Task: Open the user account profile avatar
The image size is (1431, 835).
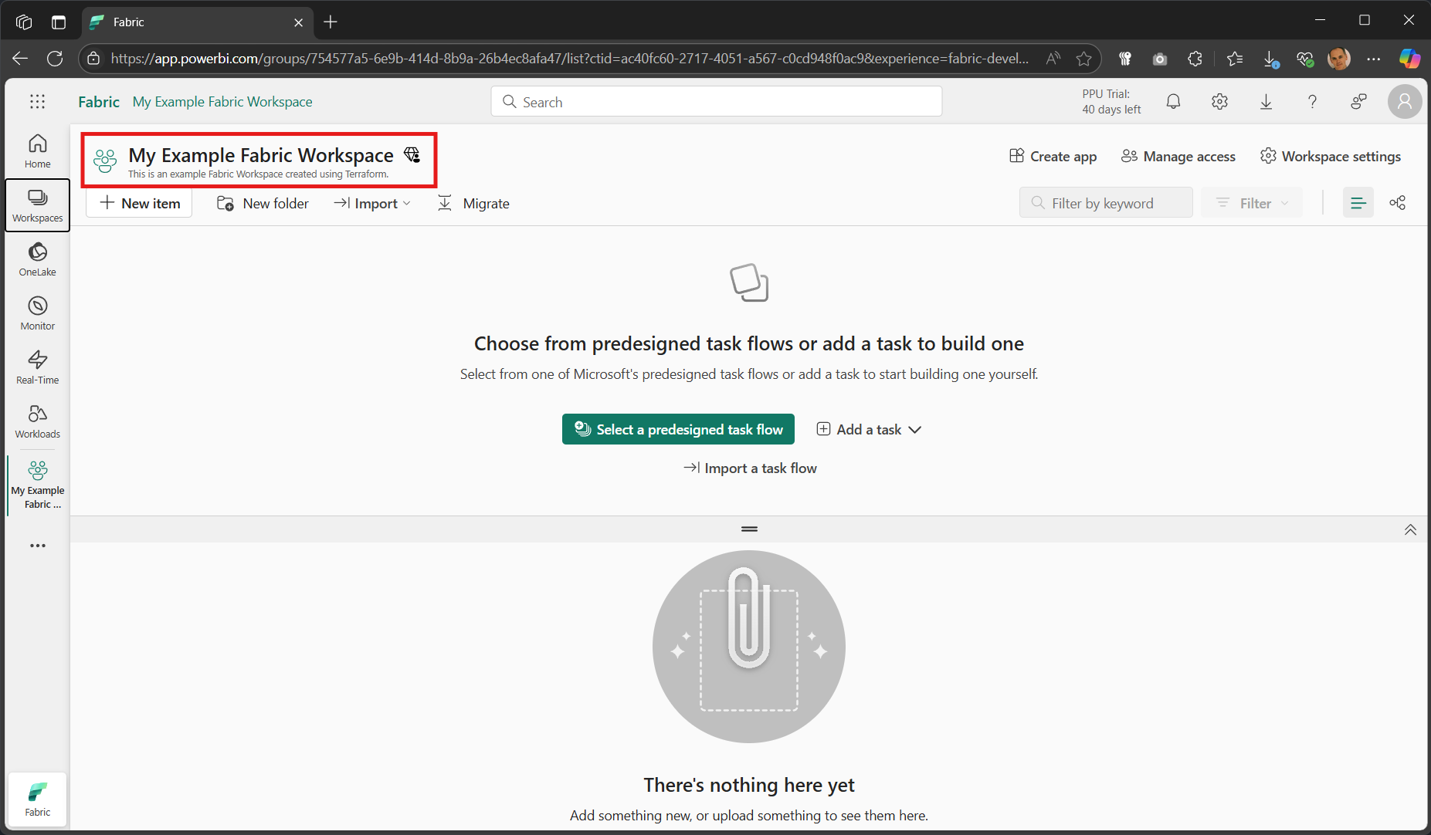Action: coord(1405,101)
